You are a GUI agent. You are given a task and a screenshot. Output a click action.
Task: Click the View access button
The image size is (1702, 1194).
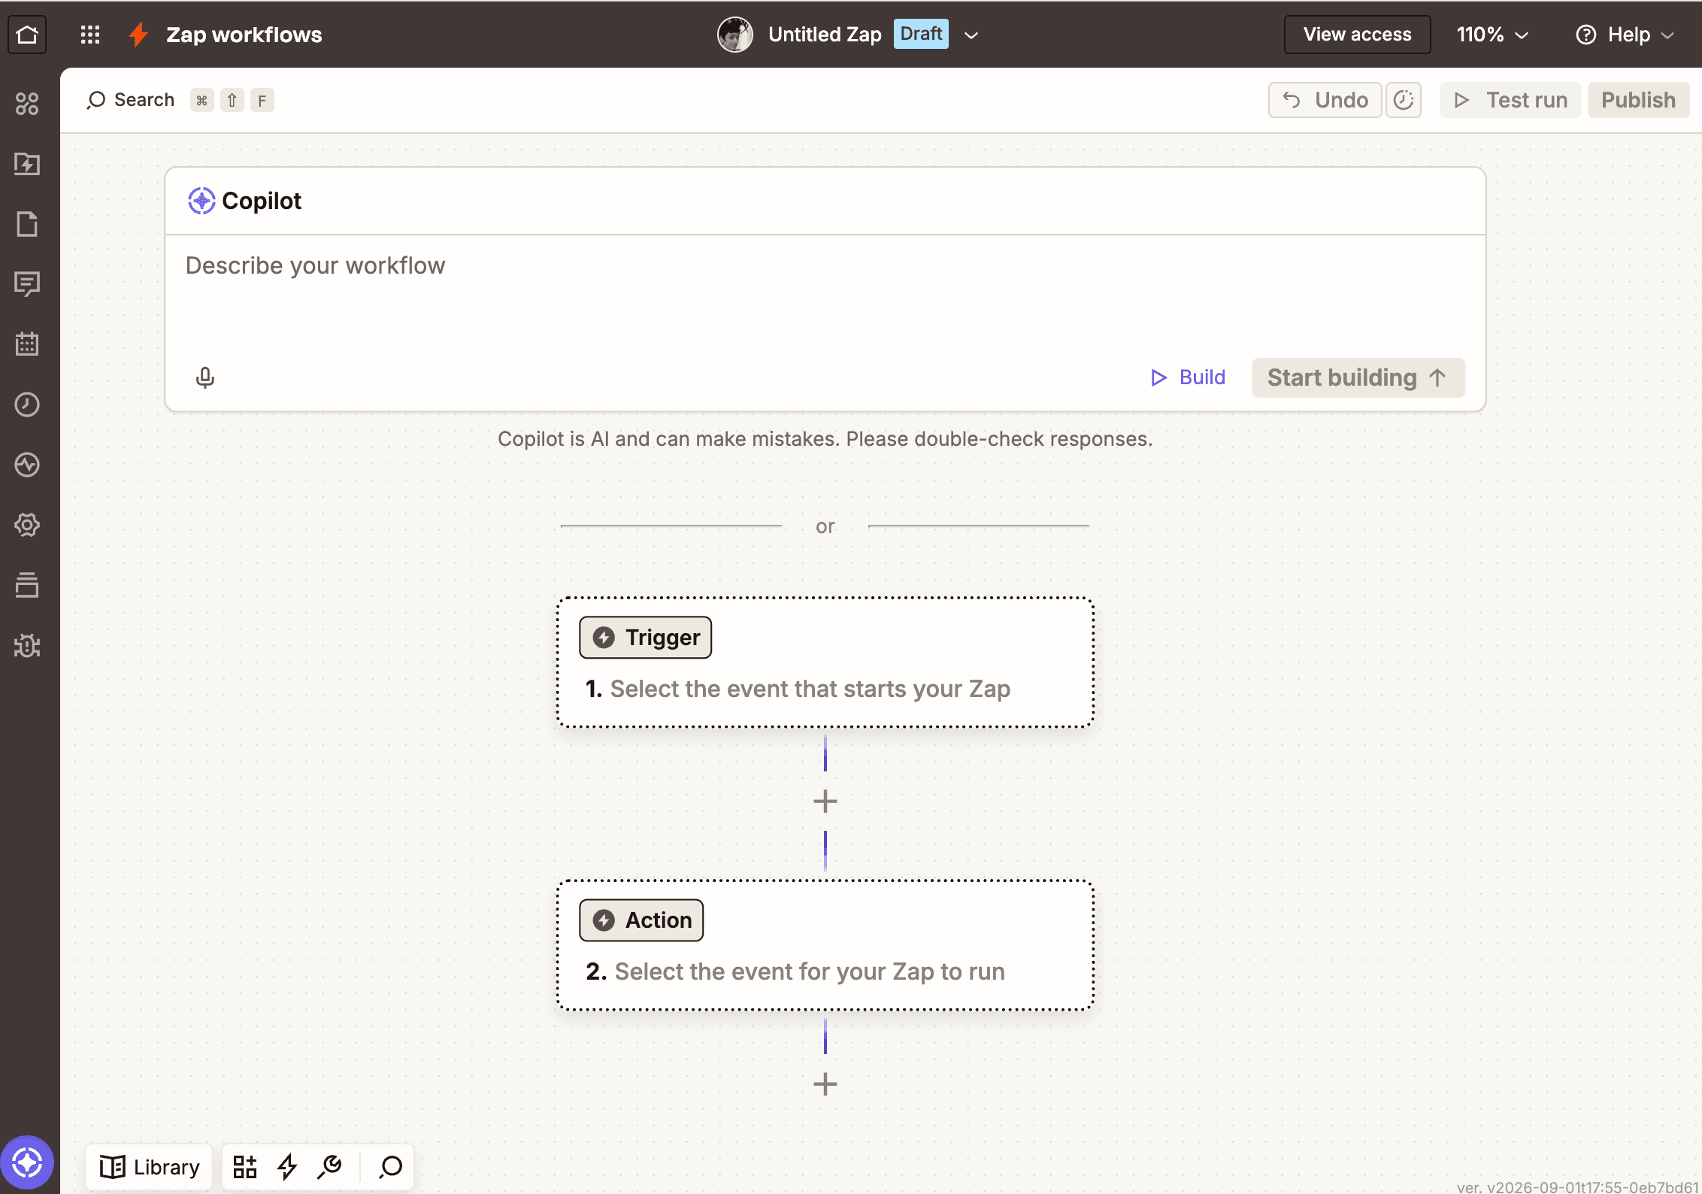click(x=1357, y=35)
